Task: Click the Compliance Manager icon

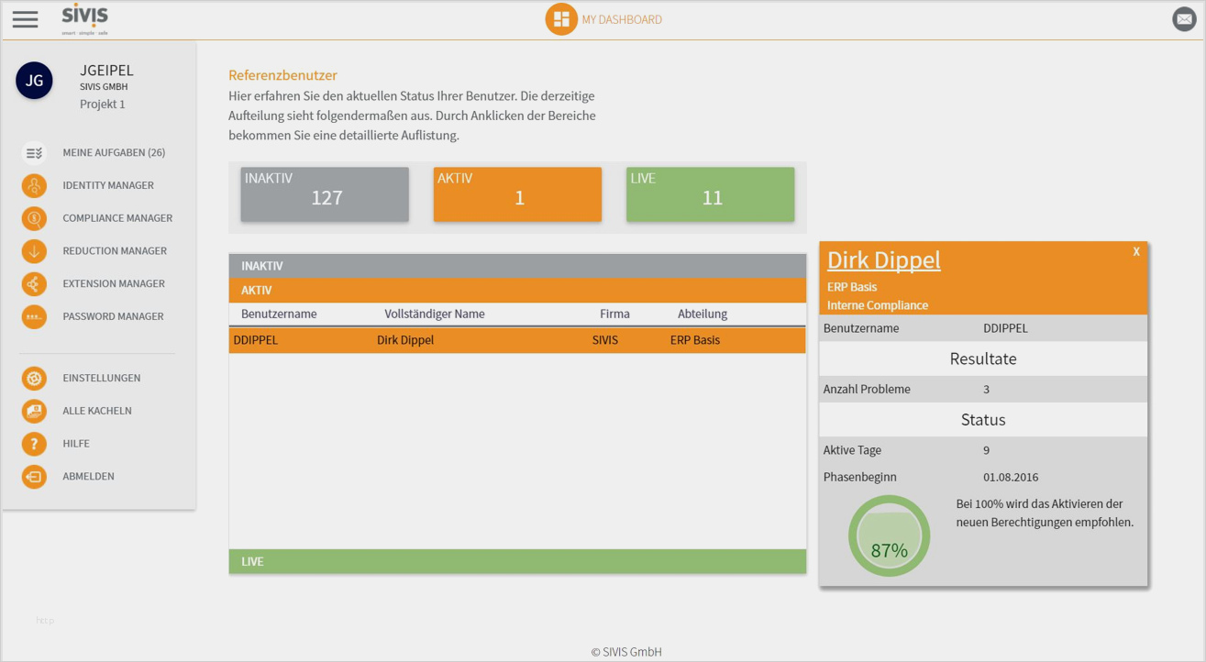Action: [x=34, y=219]
